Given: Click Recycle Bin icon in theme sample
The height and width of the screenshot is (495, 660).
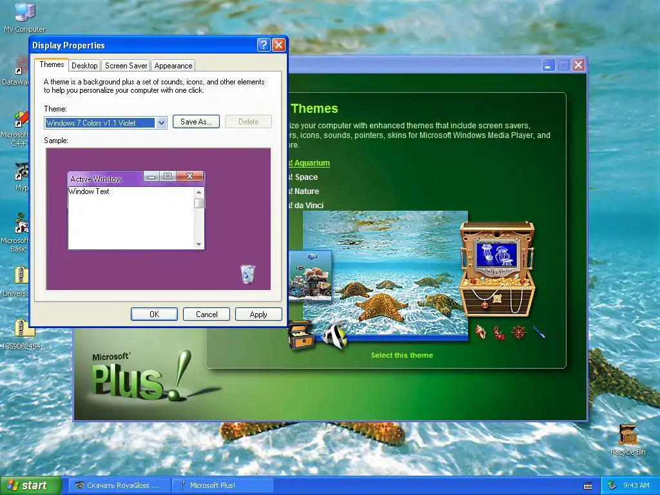Looking at the screenshot, I should tap(247, 273).
